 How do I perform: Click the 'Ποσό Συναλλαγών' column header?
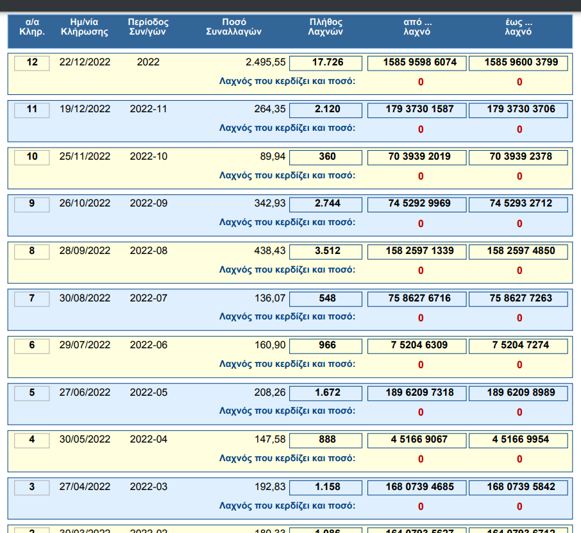click(x=233, y=27)
